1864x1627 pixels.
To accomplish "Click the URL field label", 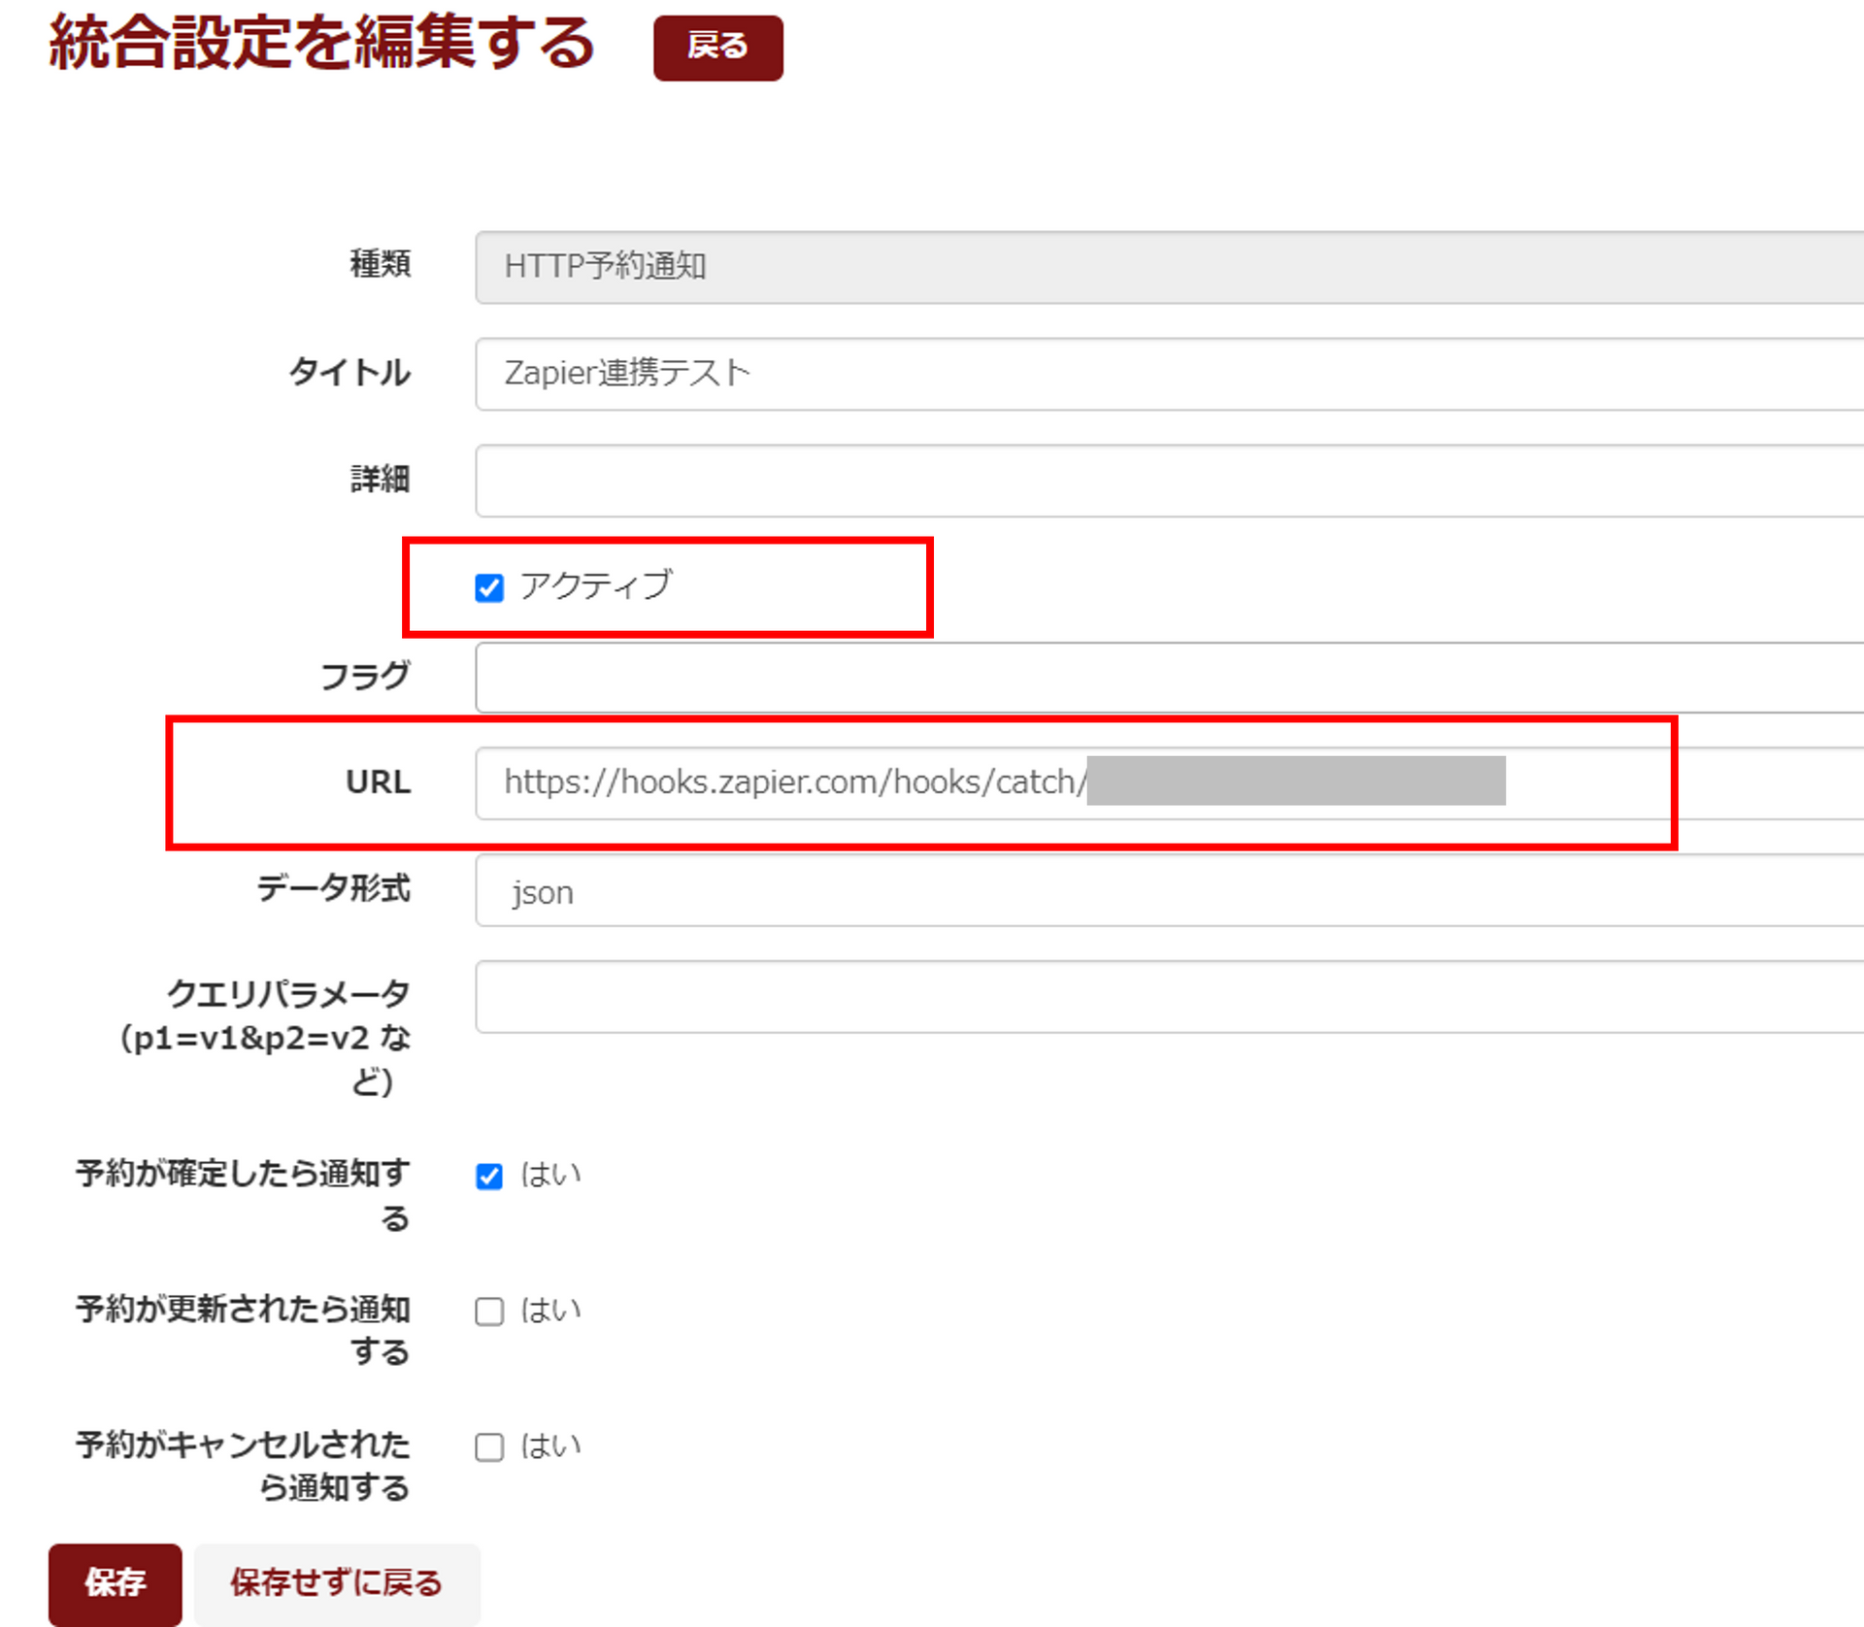I will point(378,782).
